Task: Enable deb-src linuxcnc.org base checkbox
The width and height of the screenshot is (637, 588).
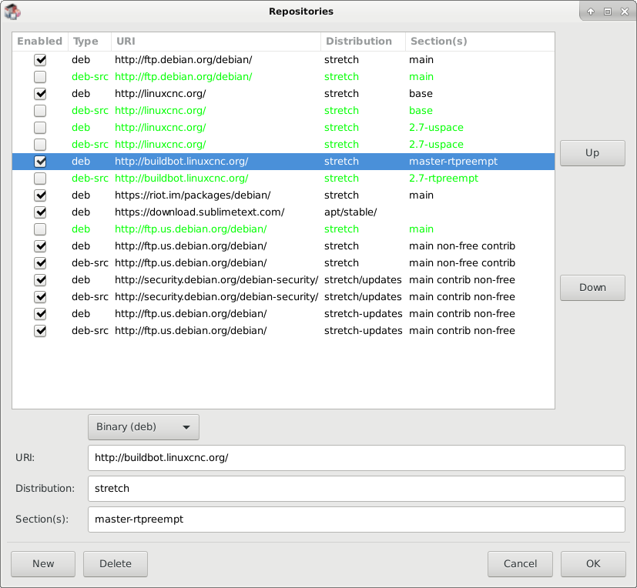Action: point(40,111)
